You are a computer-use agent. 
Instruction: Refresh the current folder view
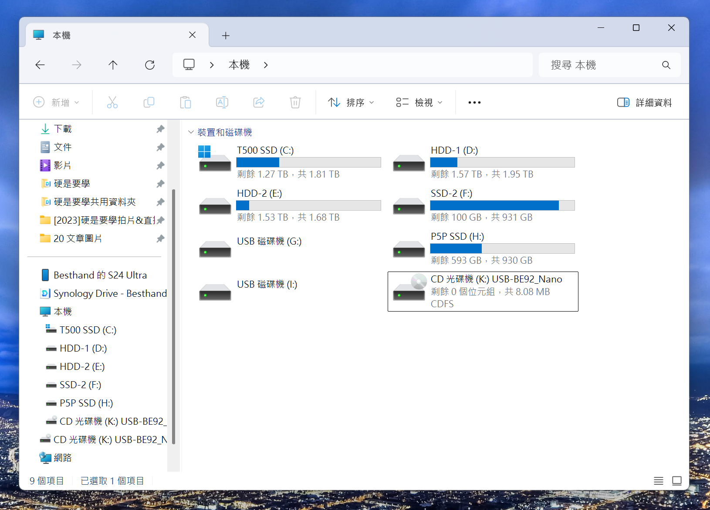click(150, 65)
